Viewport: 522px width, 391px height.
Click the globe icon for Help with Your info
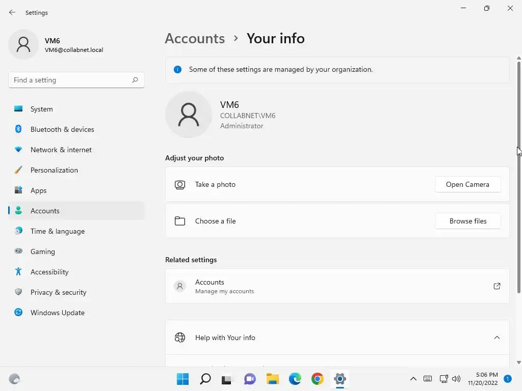(180, 338)
